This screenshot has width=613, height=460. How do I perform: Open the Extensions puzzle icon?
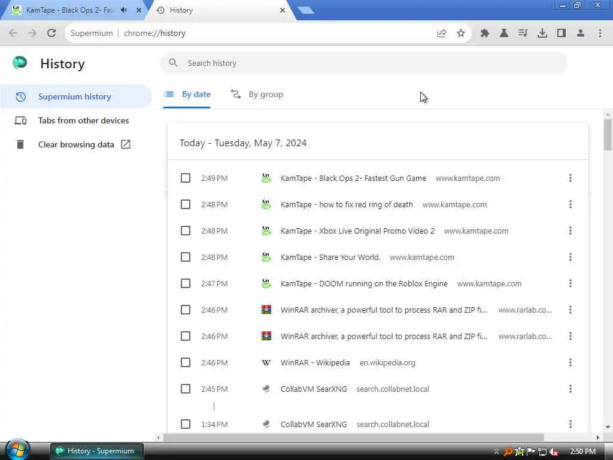(x=485, y=34)
